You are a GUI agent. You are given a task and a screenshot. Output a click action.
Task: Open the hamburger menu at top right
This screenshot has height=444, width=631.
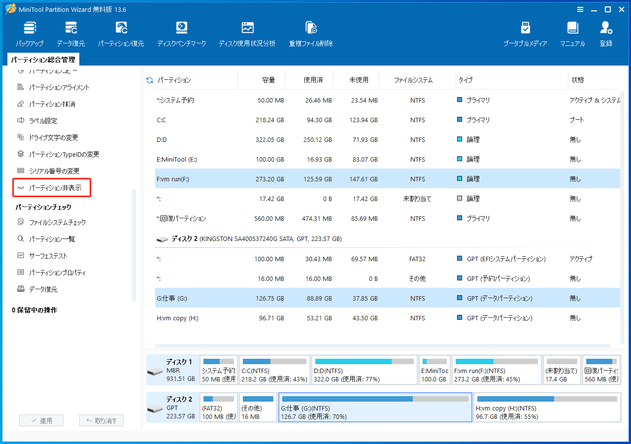click(x=580, y=9)
